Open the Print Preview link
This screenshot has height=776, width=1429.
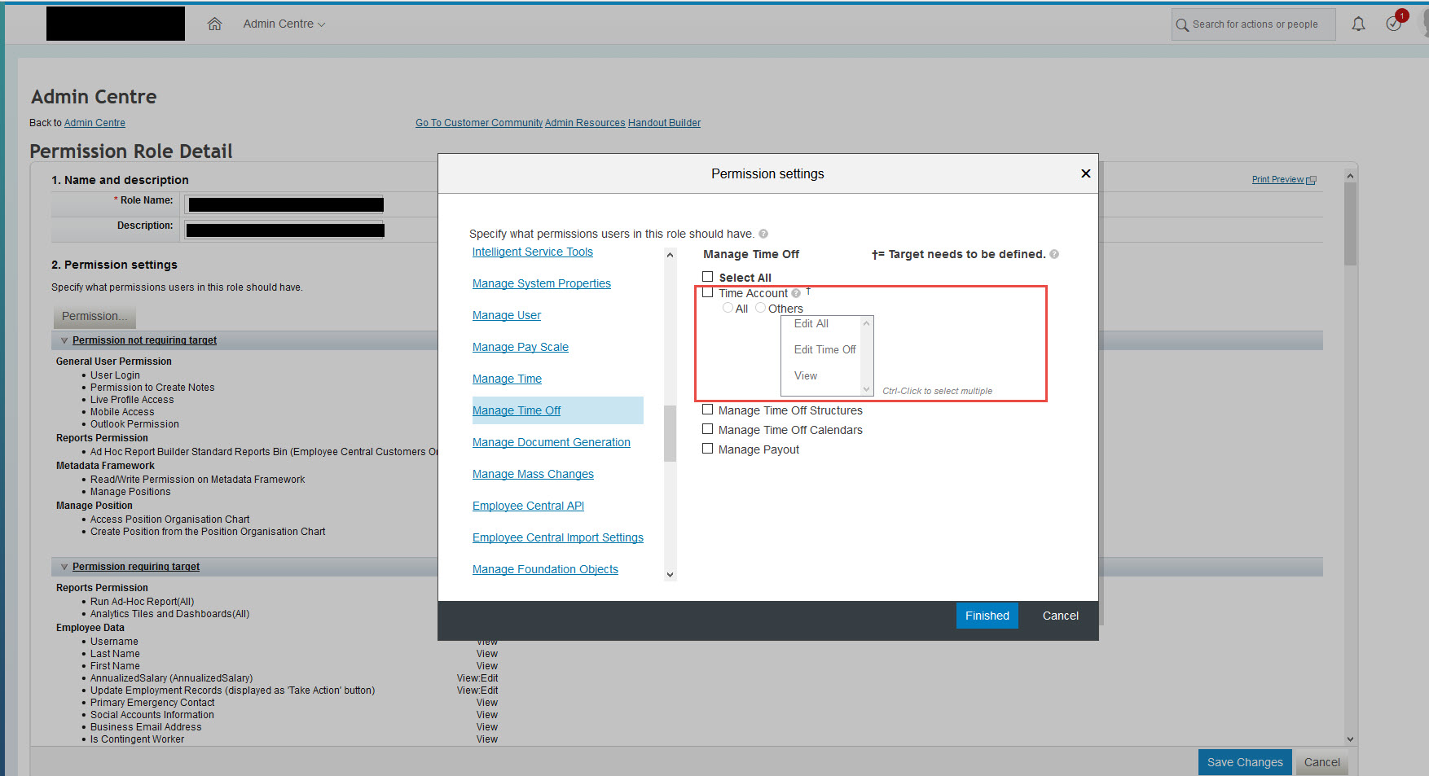tap(1277, 180)
